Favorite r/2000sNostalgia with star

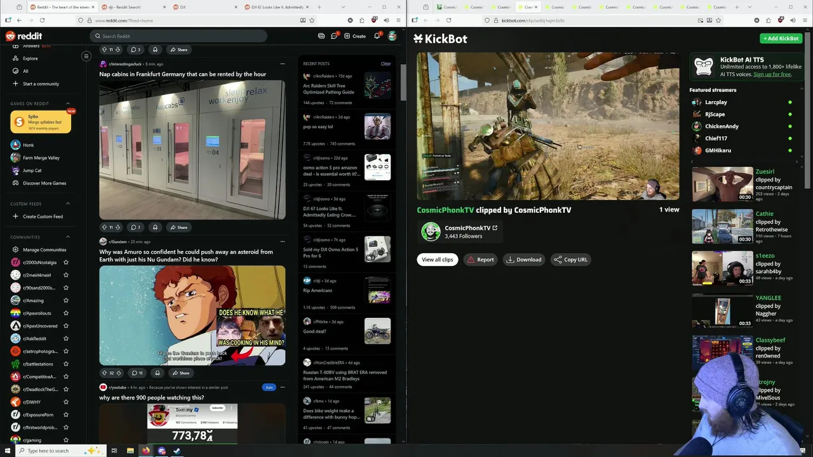click(66, 262)
